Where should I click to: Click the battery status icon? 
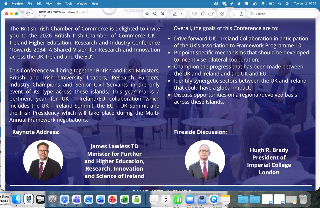coord(271,3)
